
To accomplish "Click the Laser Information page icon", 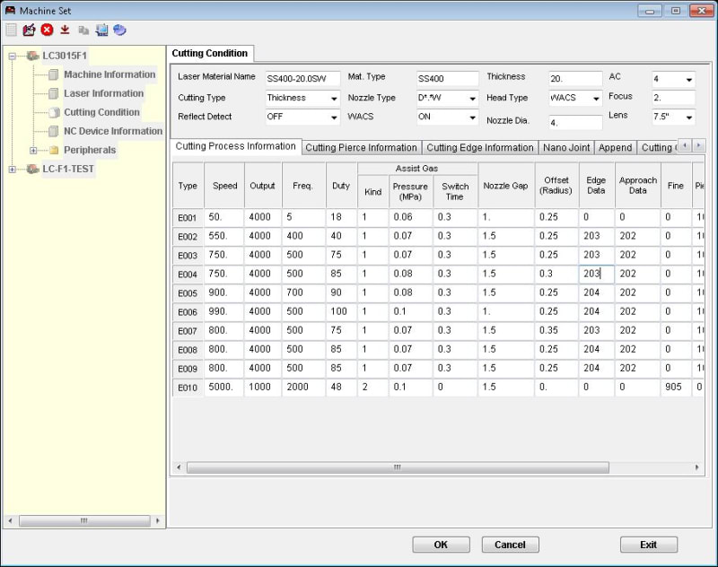I will coord(54,93).
